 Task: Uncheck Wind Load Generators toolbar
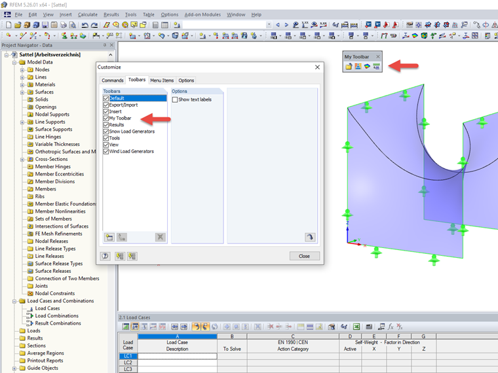(105, 152)
